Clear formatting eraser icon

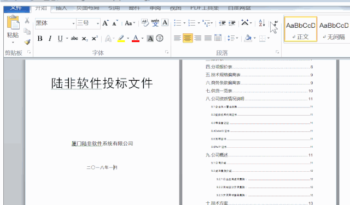145,23
